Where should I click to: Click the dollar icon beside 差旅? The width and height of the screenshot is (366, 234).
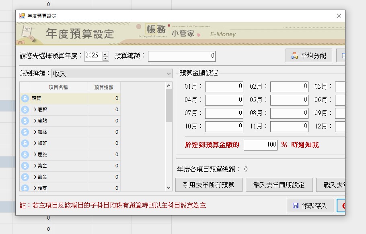(25, 155)
